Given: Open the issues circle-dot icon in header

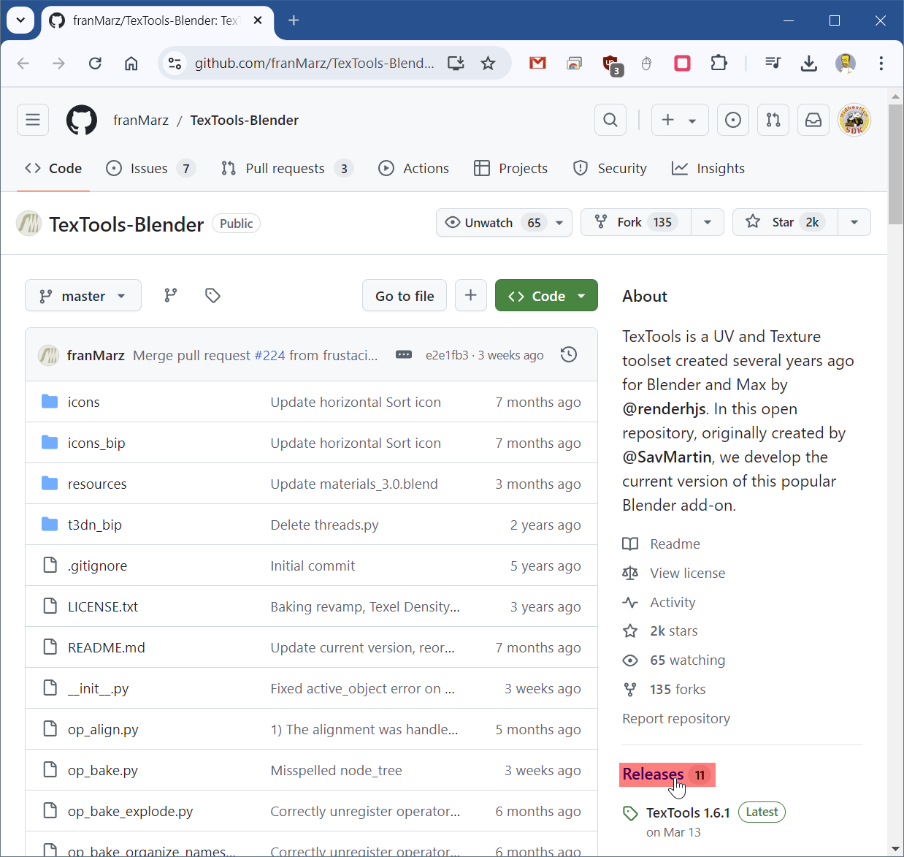Looking at the screenshot, I should point(733,120).
